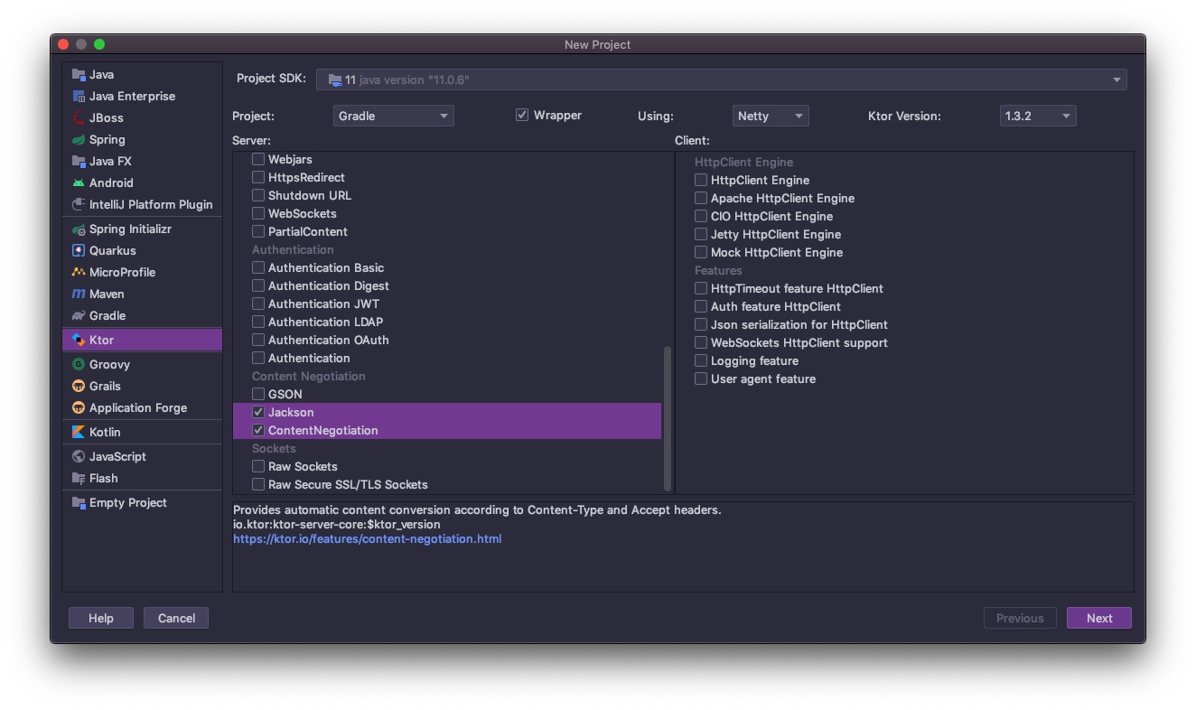Select Grails project type label
Screen dimensions: 1196x710
[105, 387]
